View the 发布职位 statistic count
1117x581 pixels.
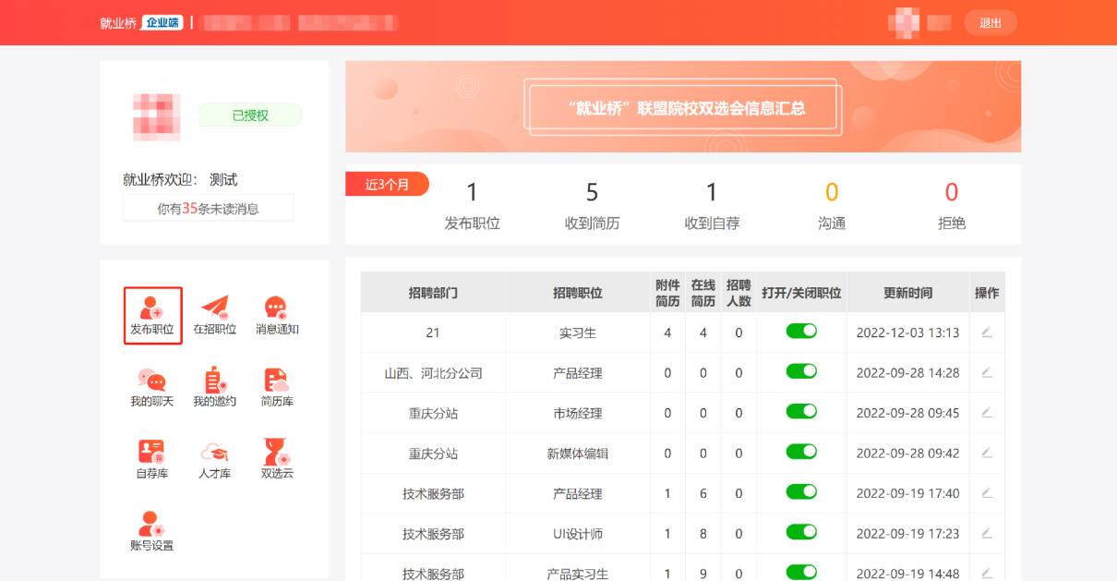473,192
